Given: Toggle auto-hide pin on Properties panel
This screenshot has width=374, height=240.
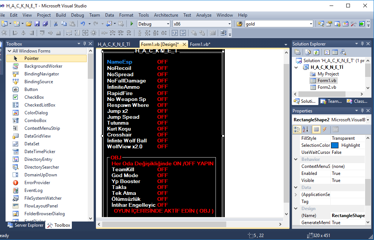Looking at the screenshot, I should 362,111.
